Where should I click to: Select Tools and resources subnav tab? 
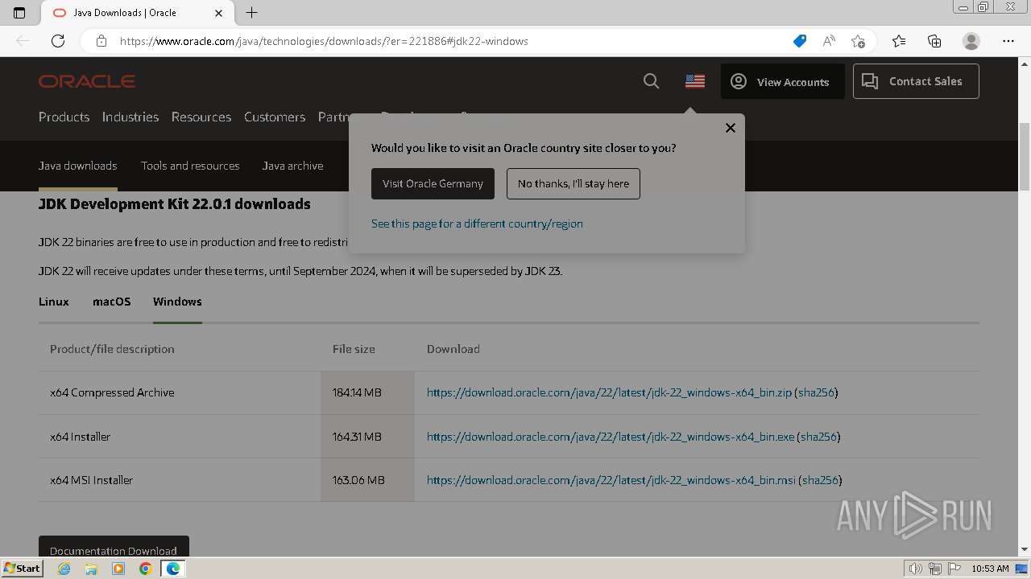190,166
